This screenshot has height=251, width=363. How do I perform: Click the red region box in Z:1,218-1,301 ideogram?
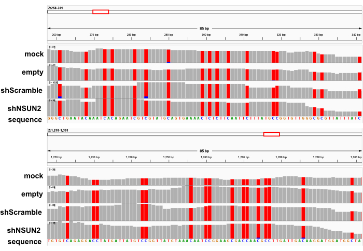click(x=272, y=134)
